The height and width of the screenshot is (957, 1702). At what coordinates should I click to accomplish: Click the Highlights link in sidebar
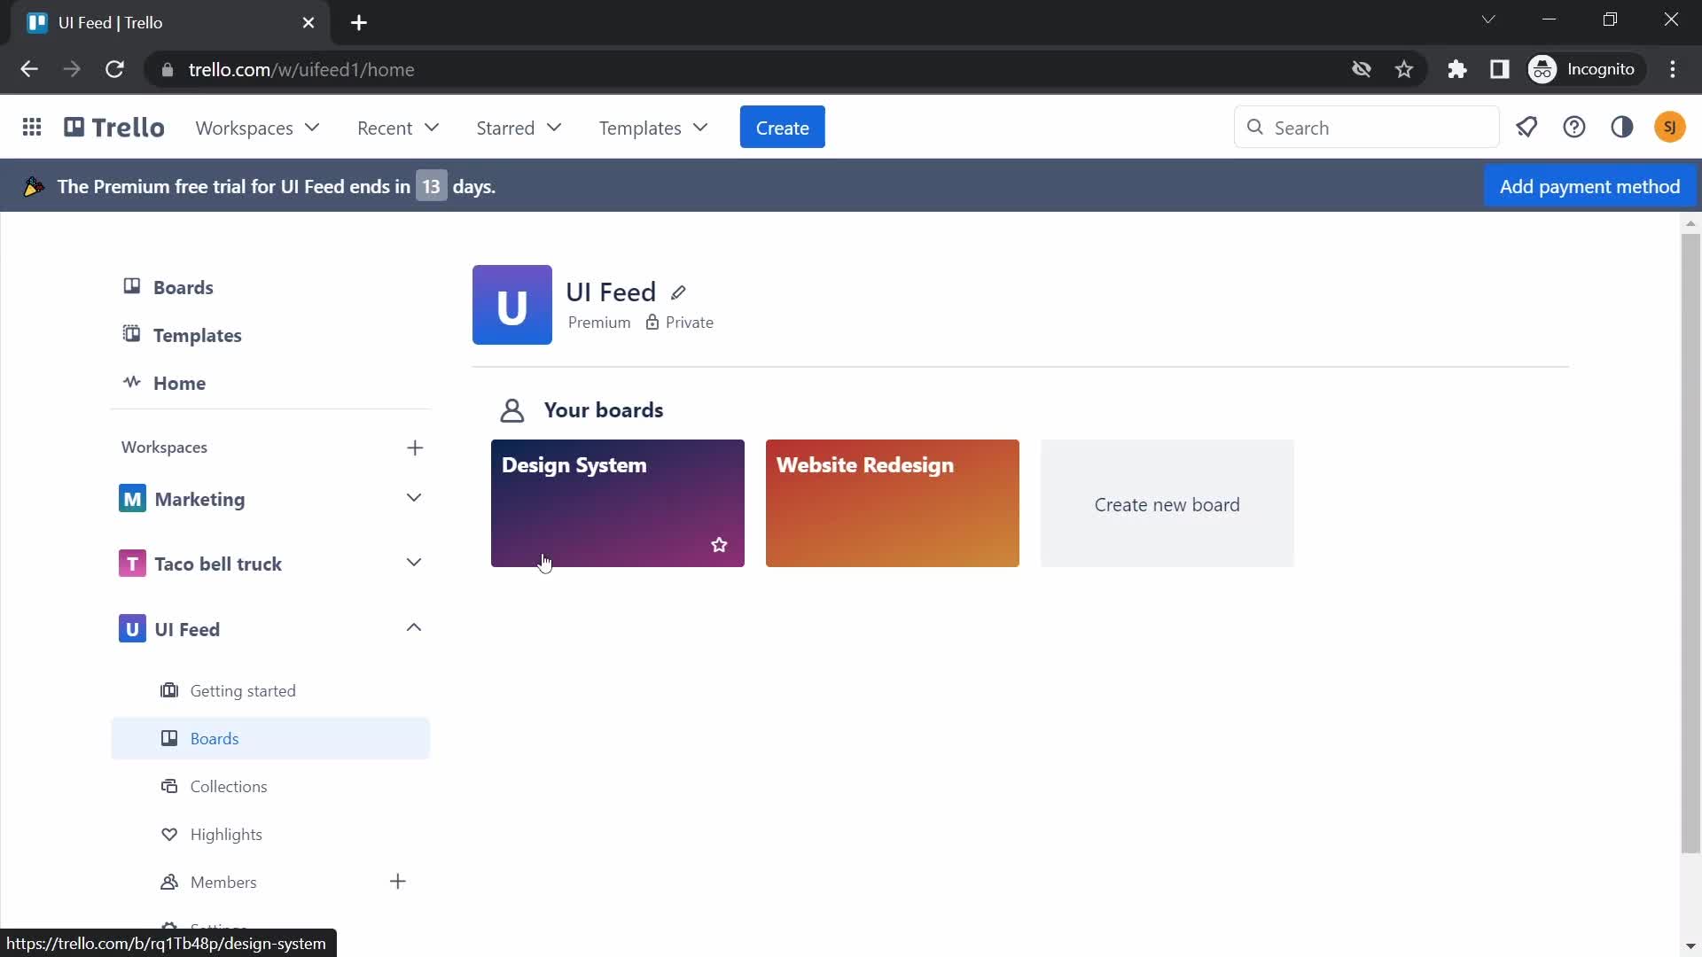[226, 833]
